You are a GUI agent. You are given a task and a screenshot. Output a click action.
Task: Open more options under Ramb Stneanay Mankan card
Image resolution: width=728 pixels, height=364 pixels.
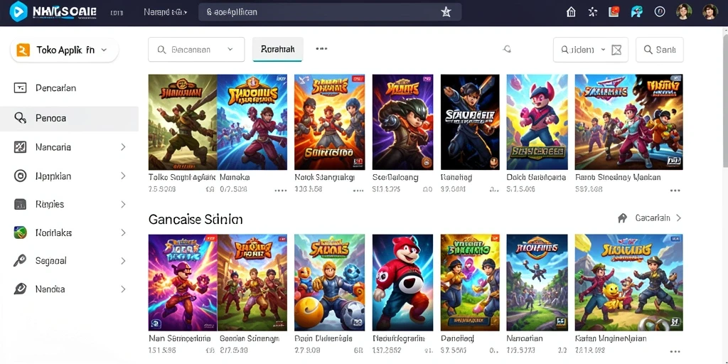[675, 191]
